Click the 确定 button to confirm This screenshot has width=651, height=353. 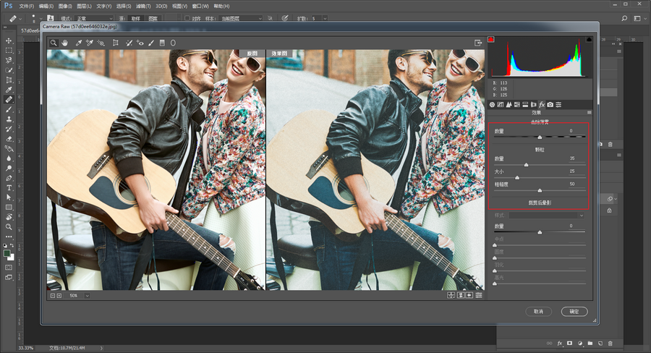coord(574,311)
